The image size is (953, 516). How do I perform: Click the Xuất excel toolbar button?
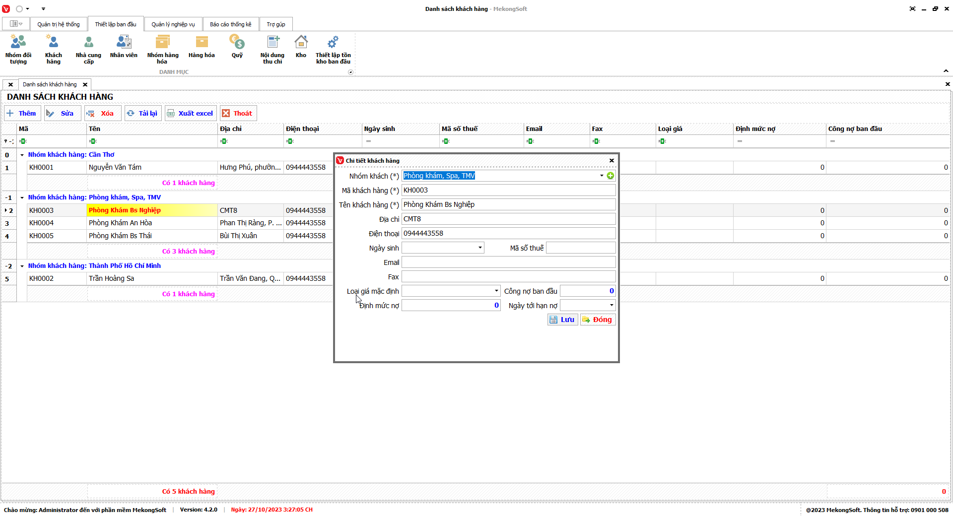point(191,113)
